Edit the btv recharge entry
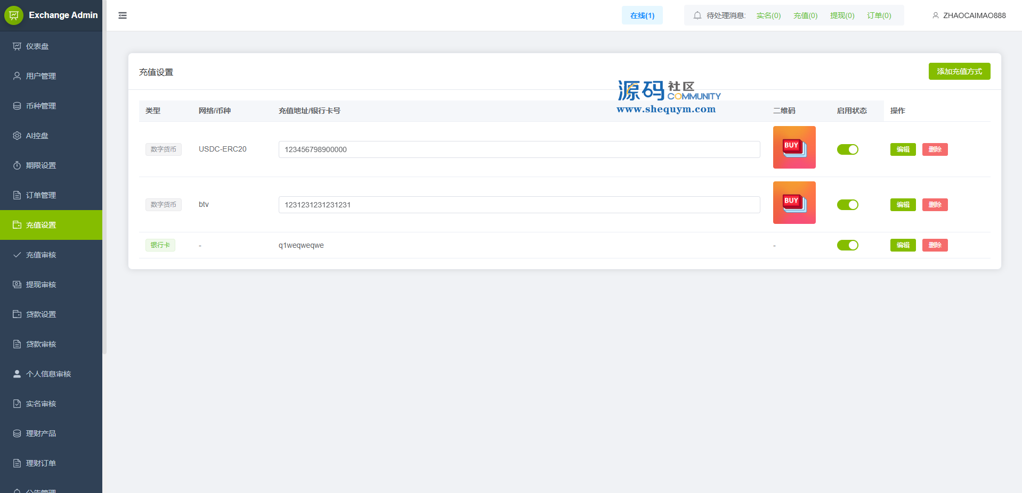The image size is (1022, 493). [903, 205]
